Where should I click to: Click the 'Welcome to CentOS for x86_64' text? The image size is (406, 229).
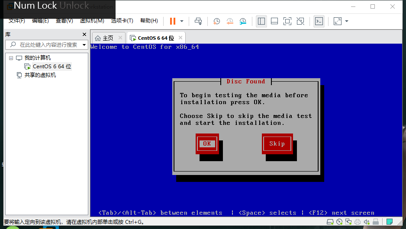click(145, 47)
